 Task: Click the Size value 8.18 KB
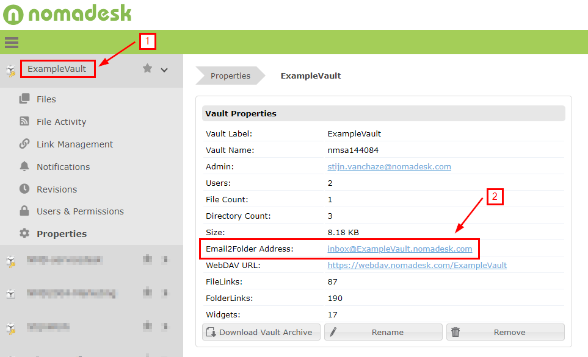coord(343,232)
